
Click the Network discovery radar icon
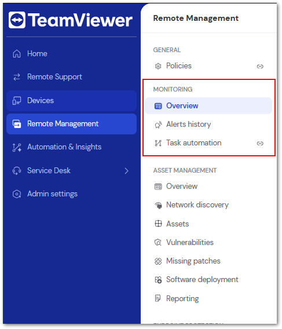pyautogui.click(x=158, y=205)
